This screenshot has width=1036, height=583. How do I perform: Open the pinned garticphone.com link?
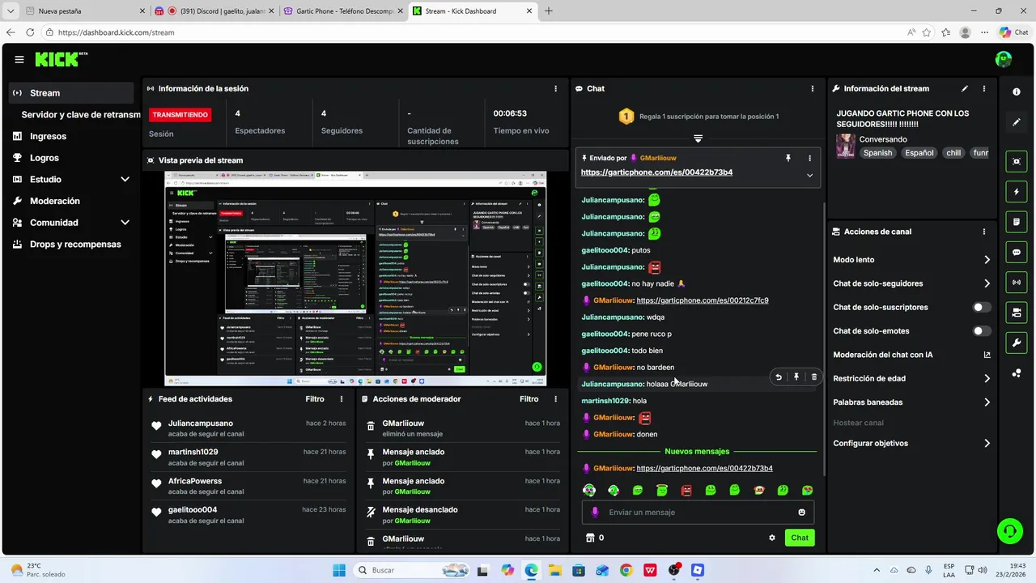pos(656,172)
